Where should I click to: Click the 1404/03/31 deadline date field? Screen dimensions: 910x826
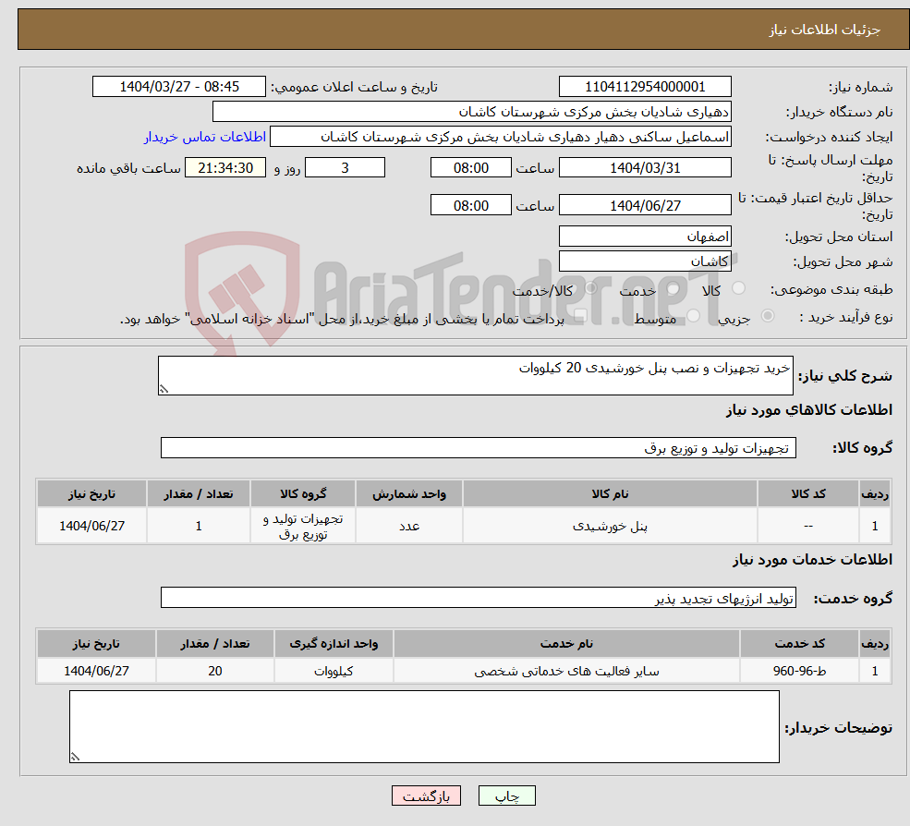644,167
